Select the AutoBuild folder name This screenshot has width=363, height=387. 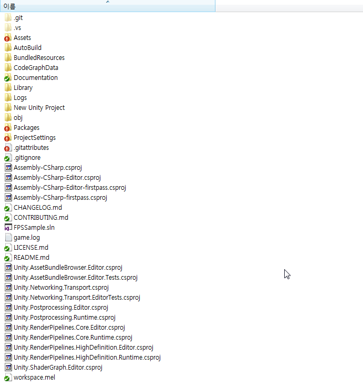(27, 48)
